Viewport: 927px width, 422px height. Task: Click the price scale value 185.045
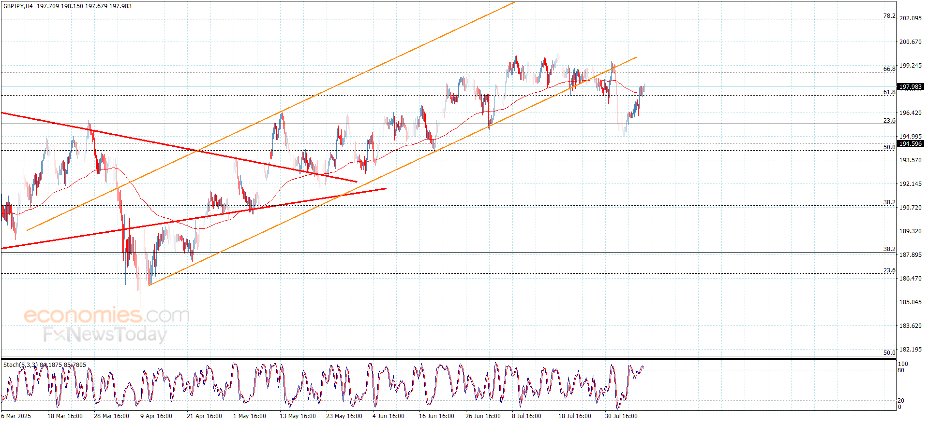pyautogui.click(x=910, y=302)
